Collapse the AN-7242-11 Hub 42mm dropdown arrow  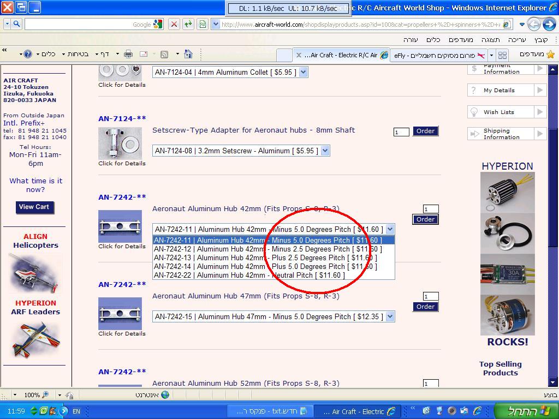click(390, 229)
